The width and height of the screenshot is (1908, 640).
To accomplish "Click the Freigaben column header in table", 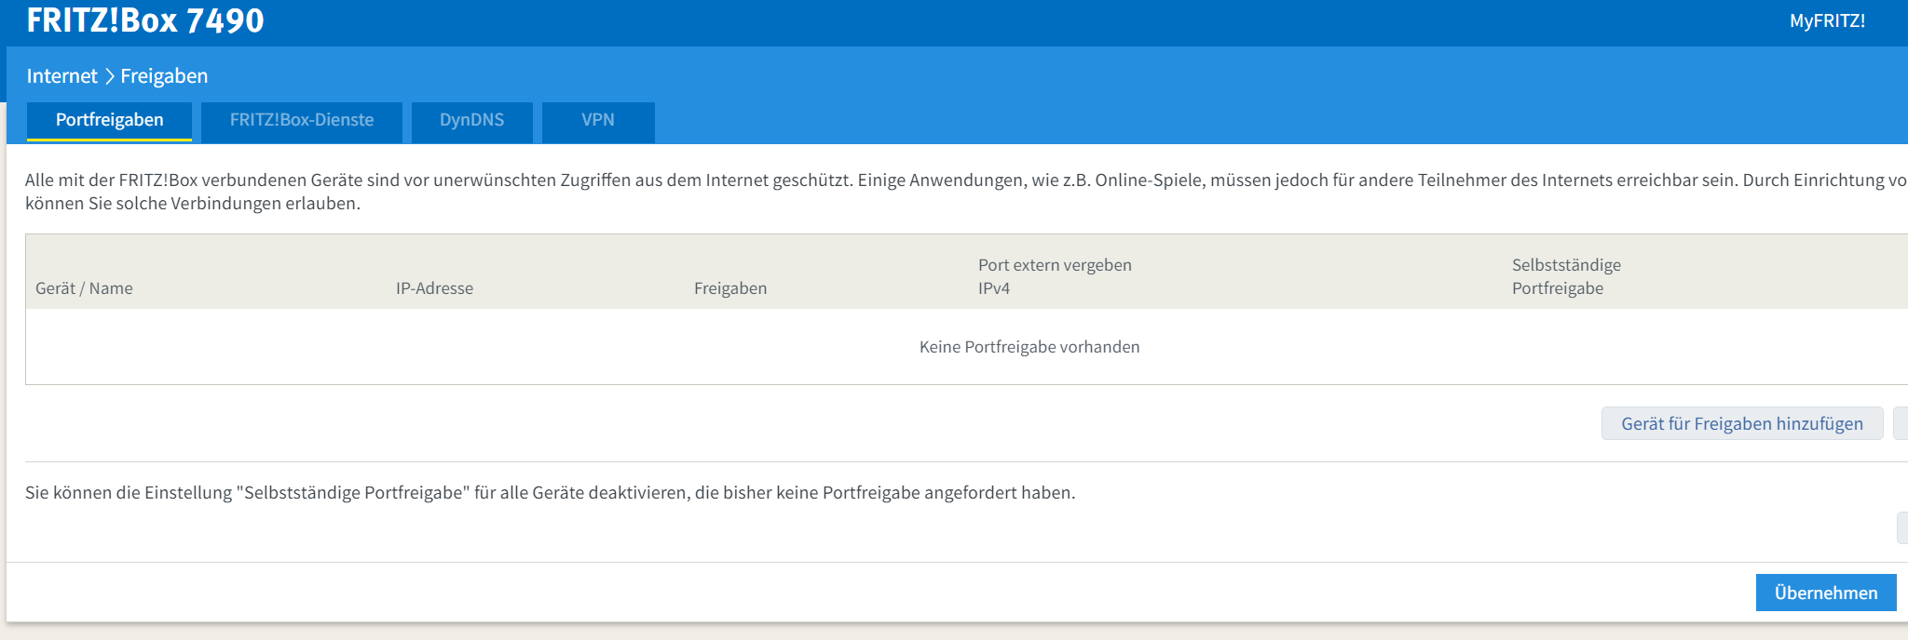I will 730,288.
